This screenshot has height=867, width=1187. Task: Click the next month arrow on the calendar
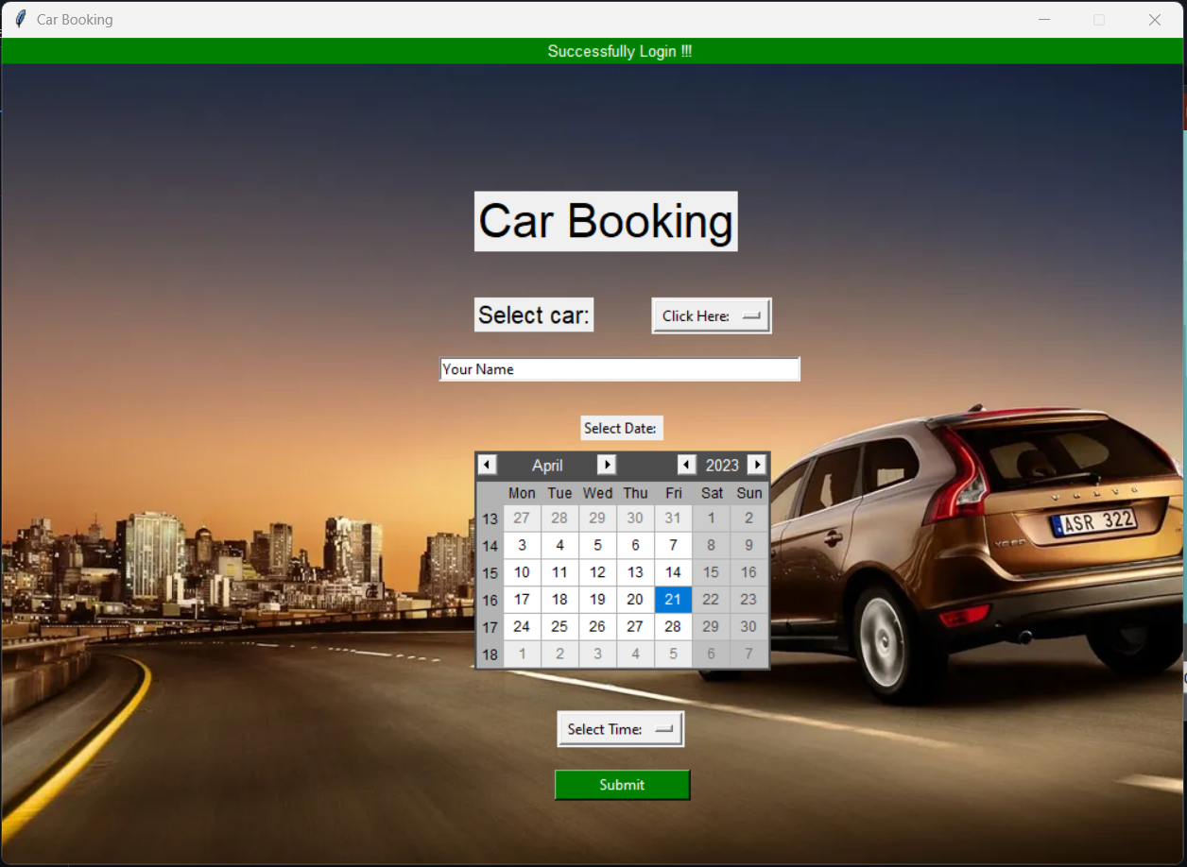point(607,465)
